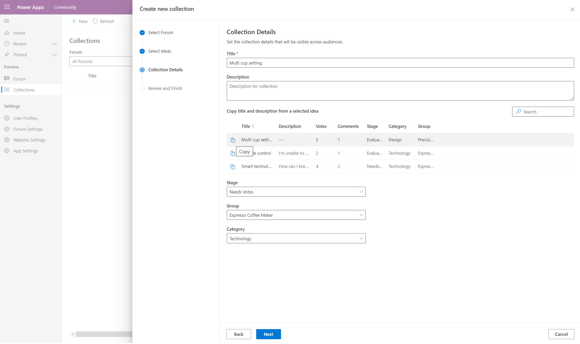
Task: Toggle the Review and Finish radio button
Action: pos(142,88)
